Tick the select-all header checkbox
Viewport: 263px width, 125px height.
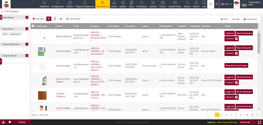[33, 26]
